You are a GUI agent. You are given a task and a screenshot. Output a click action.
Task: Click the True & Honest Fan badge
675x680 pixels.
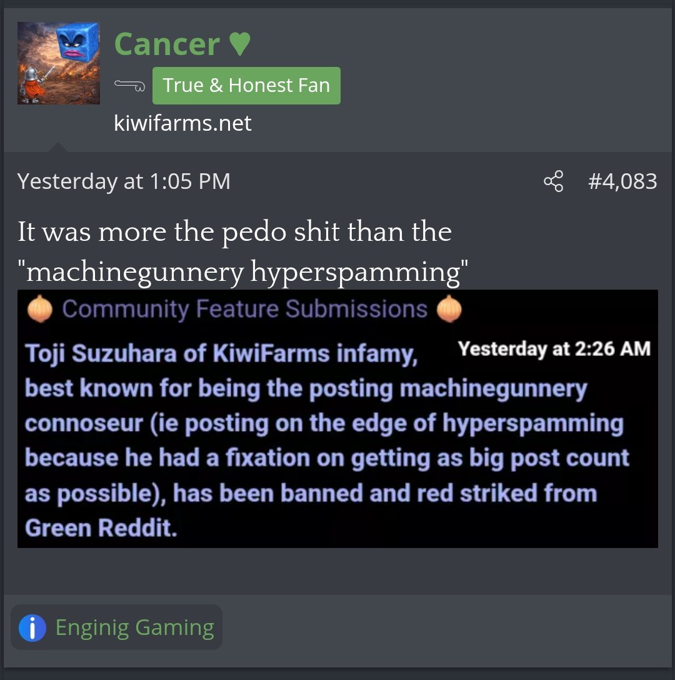246,86
